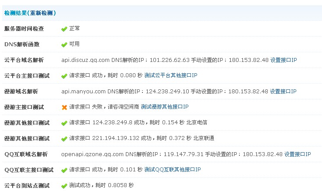Click 测试QQ互联其他接口IP link
The height and width of the screenshot is (191, 322).
[173, 170]
